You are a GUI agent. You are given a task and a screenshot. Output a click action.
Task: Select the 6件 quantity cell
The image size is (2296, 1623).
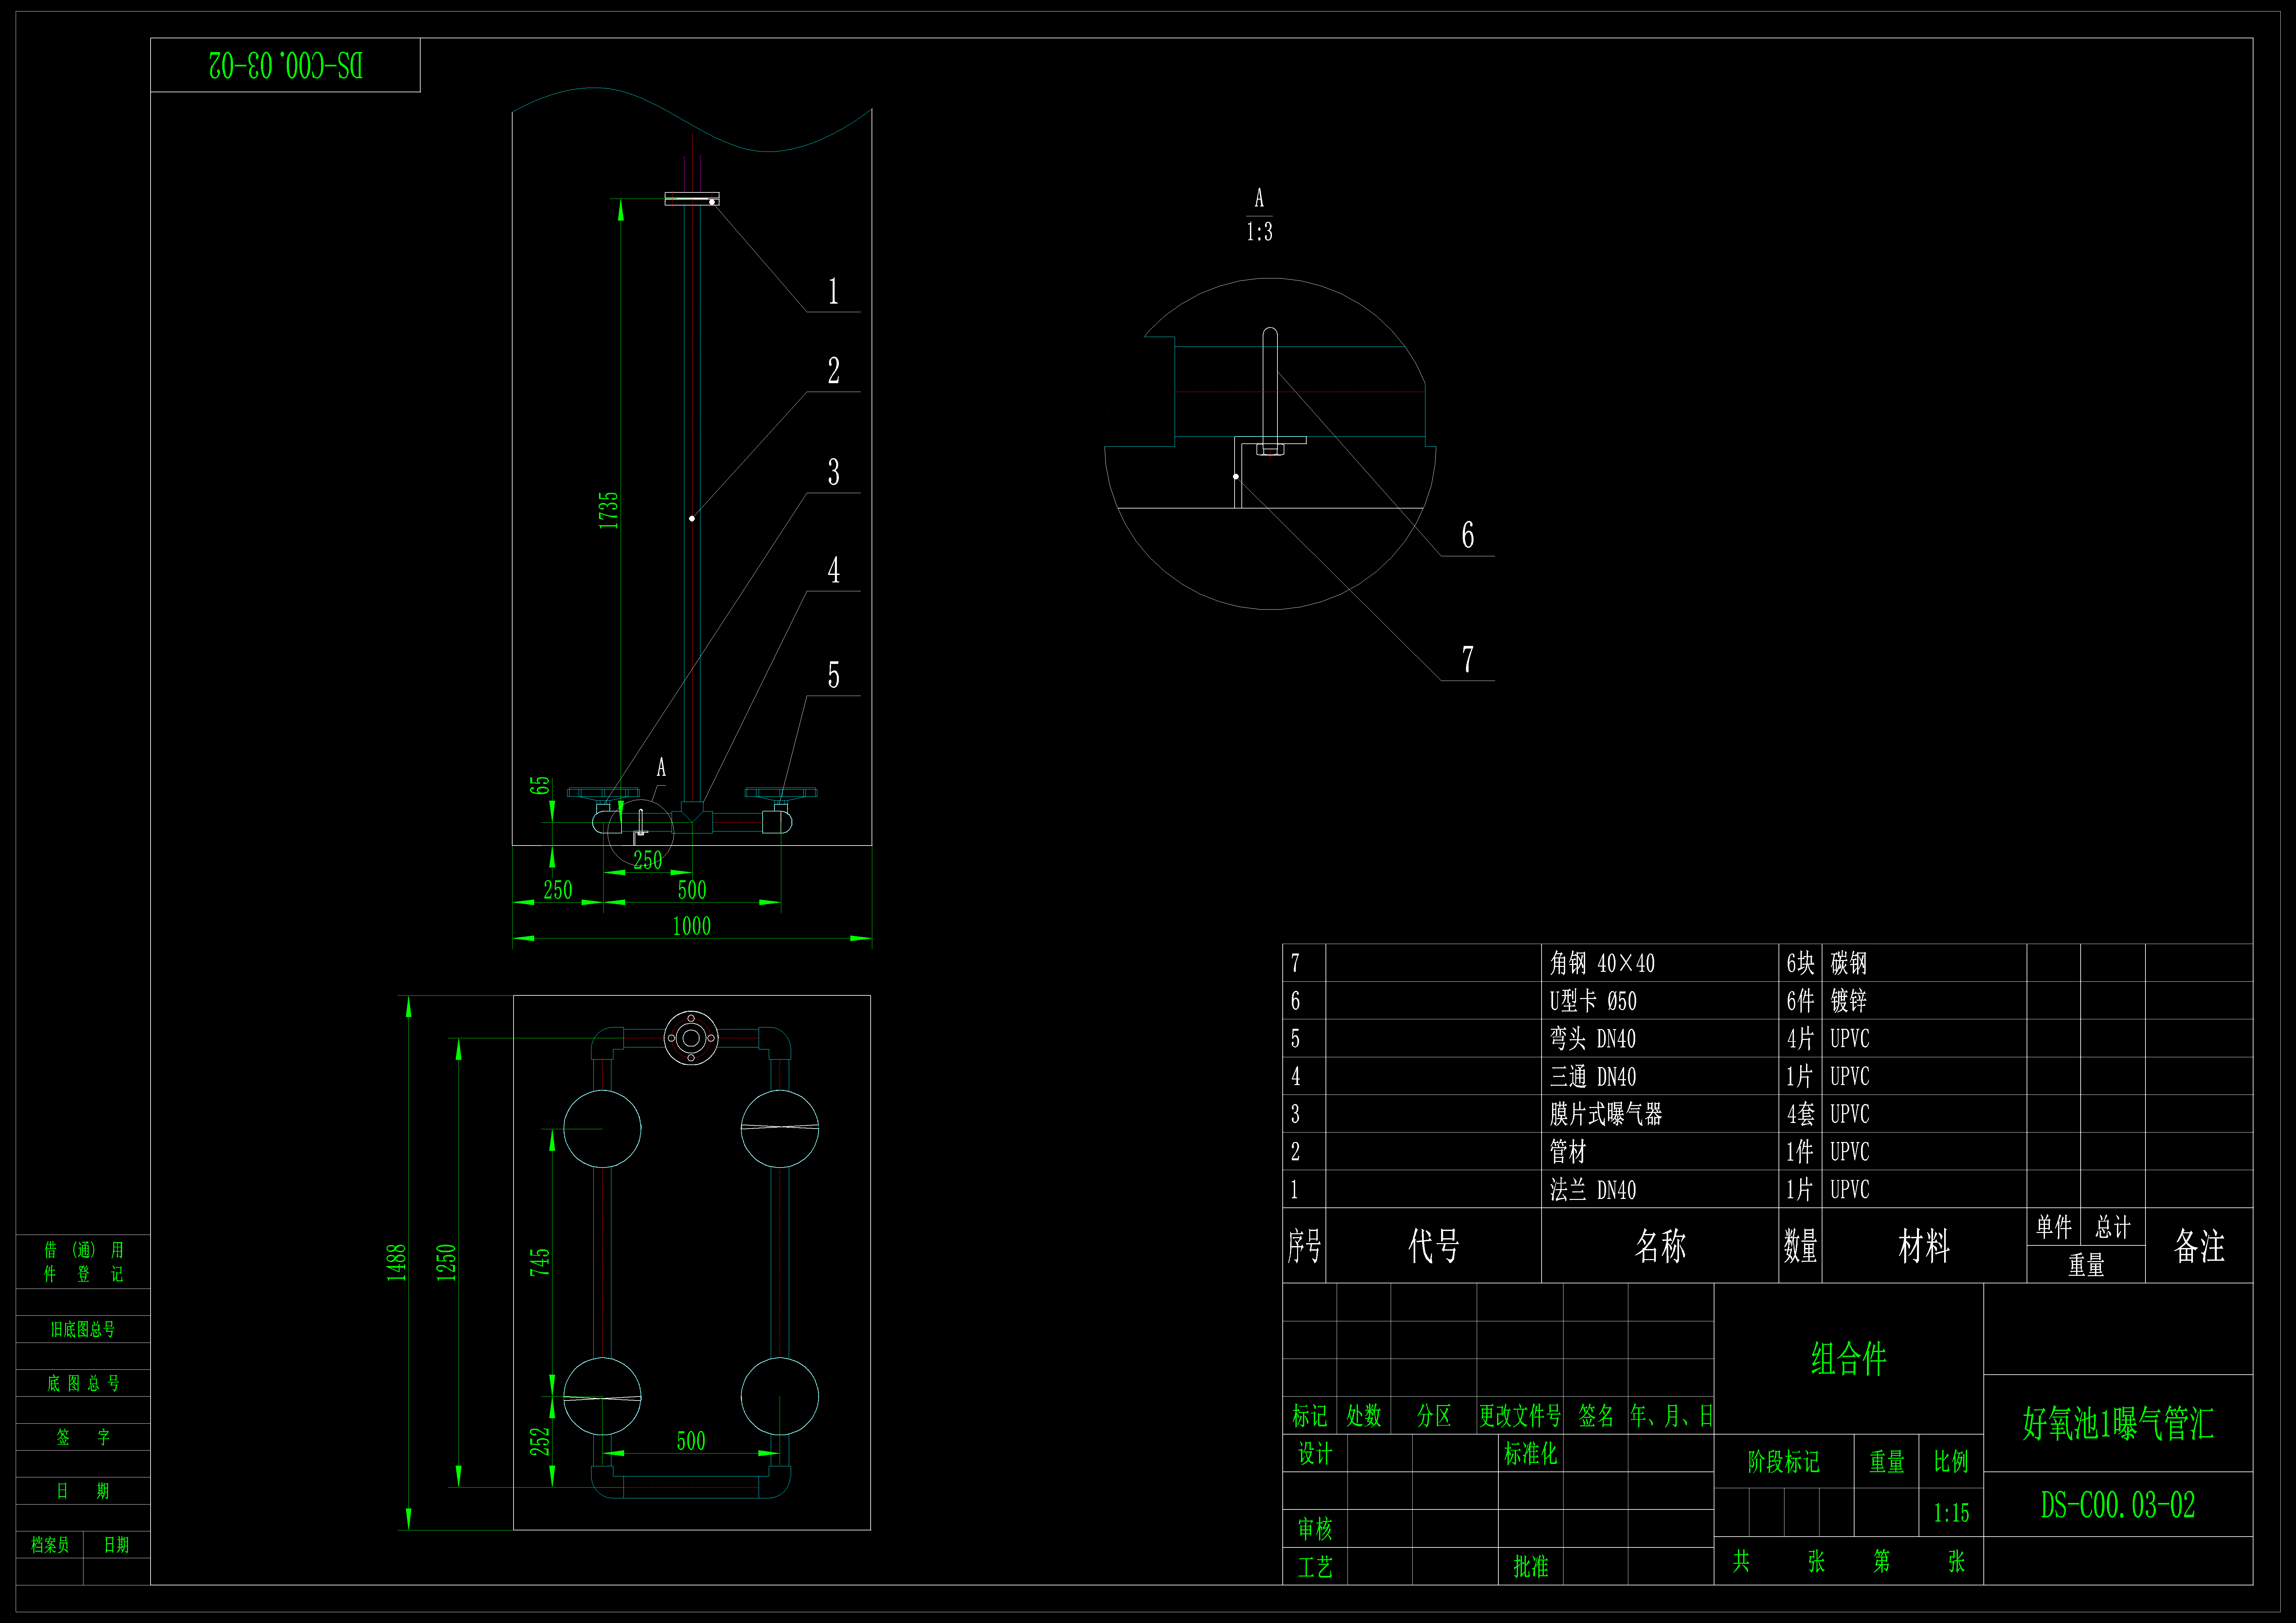tap(1800, 1001)
